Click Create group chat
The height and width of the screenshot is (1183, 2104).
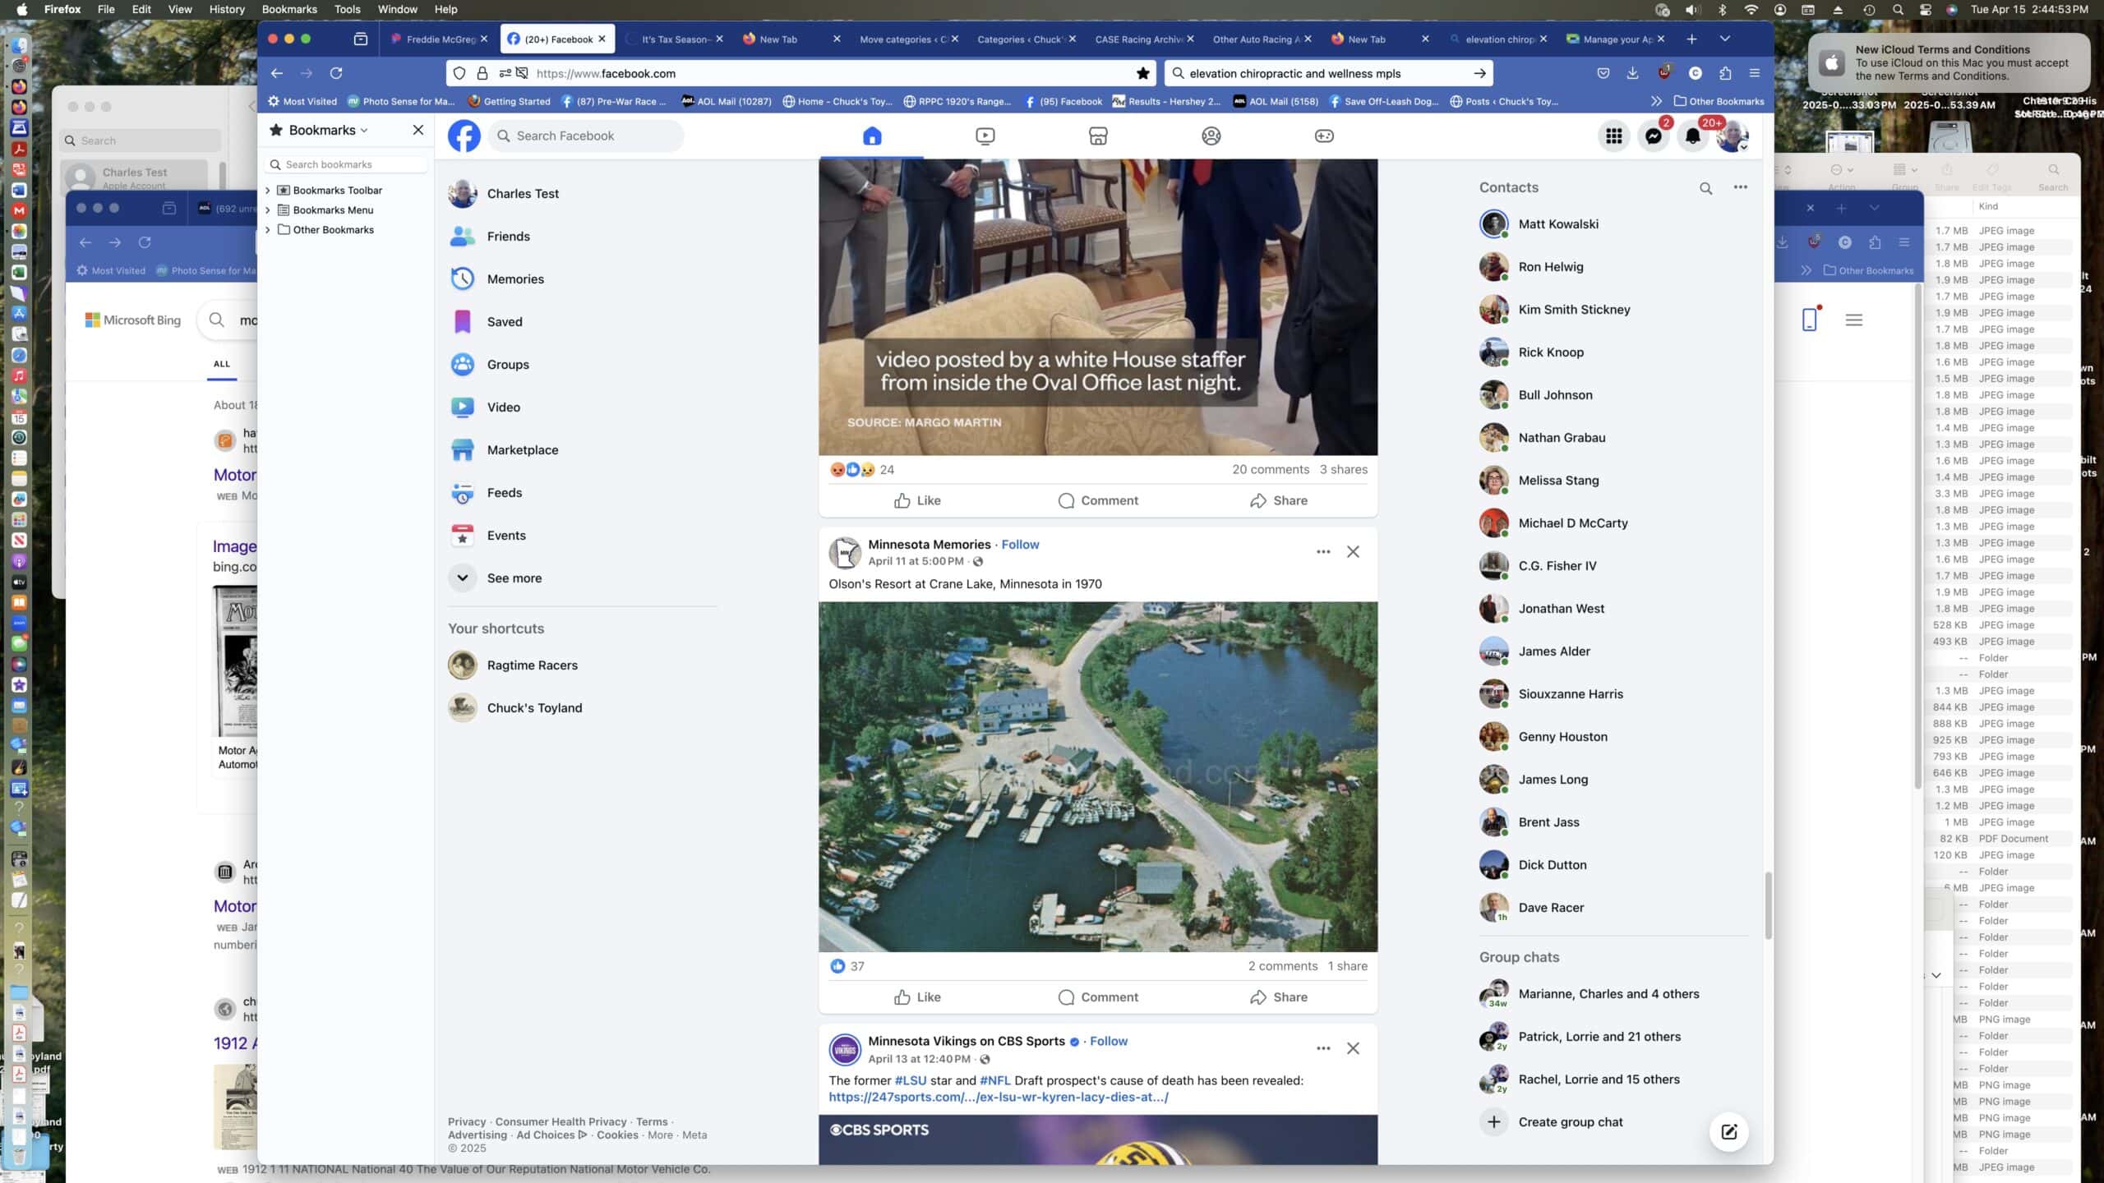coord(1570,1122)
